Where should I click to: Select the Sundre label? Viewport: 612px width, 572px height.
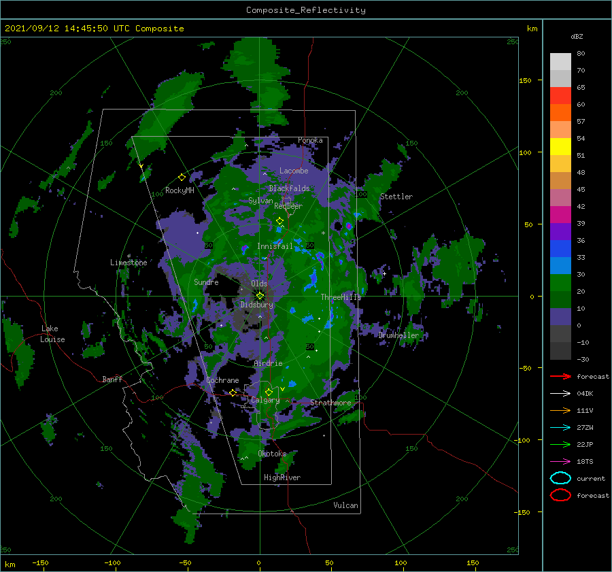[x=206, y=282]
